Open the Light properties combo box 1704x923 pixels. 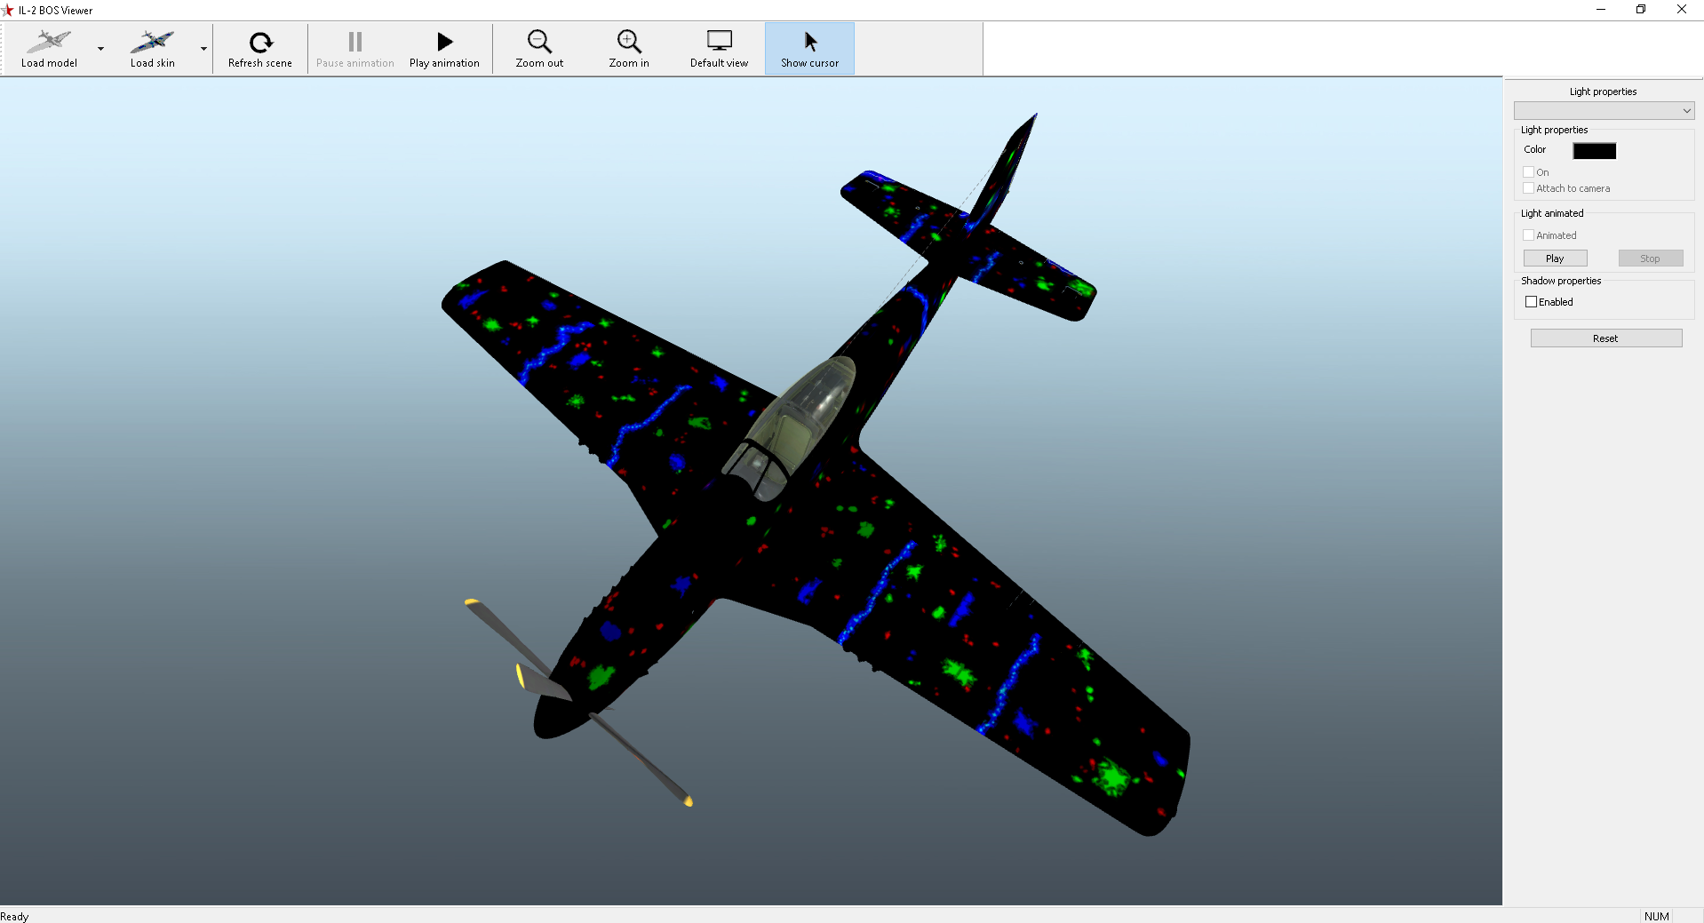click(1604, 110)
